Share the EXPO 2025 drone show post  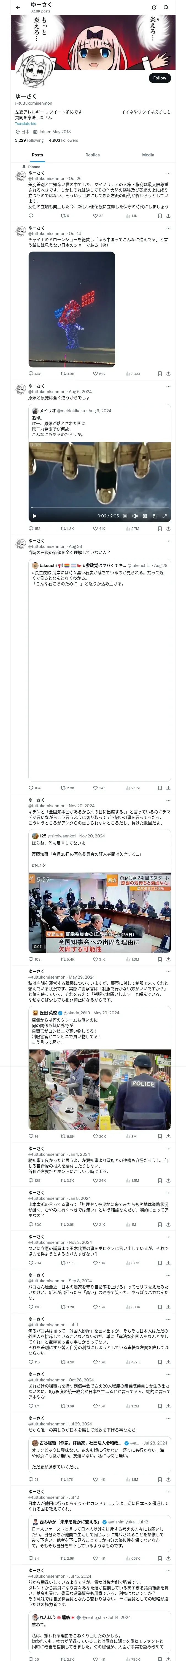(169, 373)
